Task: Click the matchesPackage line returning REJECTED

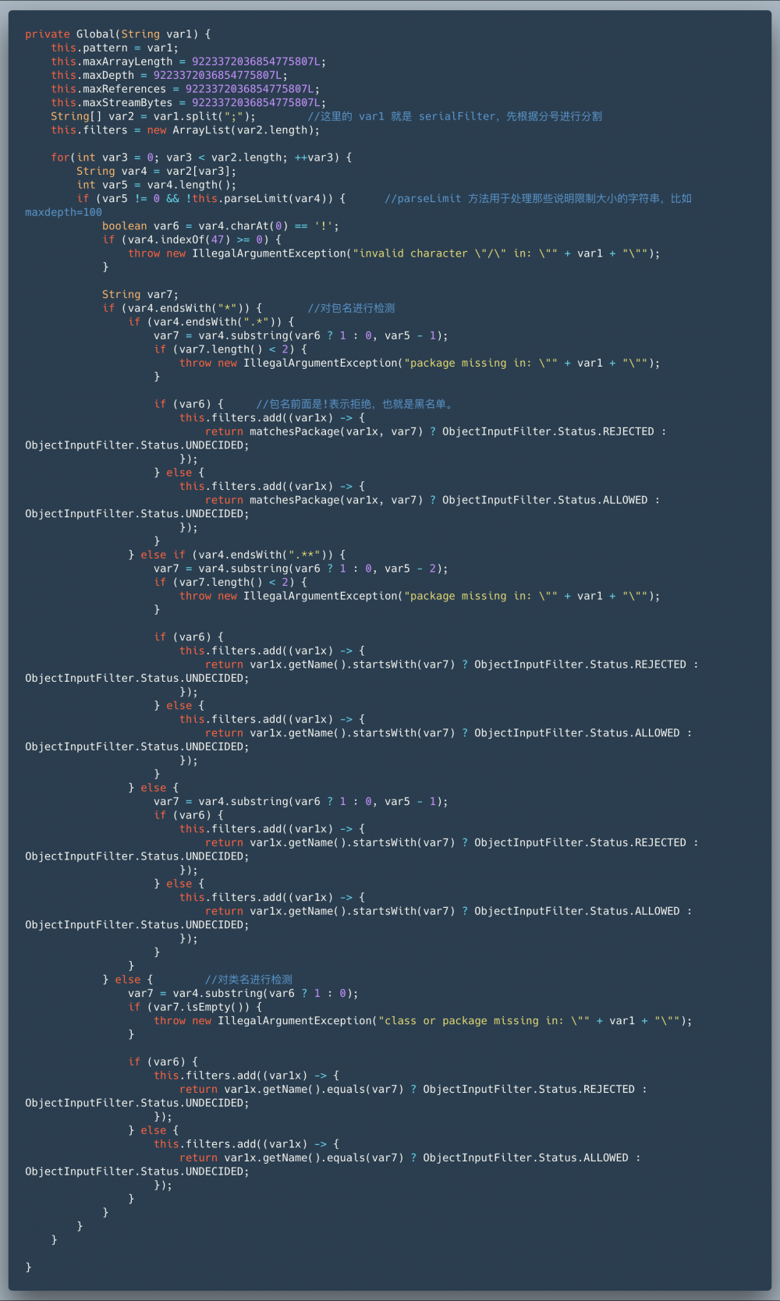Action: coord(436,432)
